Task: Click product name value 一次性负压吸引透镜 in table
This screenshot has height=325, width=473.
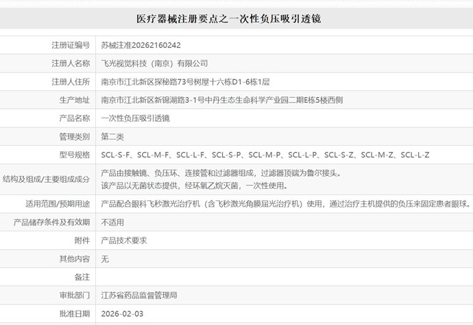Action: coord(136,118)
